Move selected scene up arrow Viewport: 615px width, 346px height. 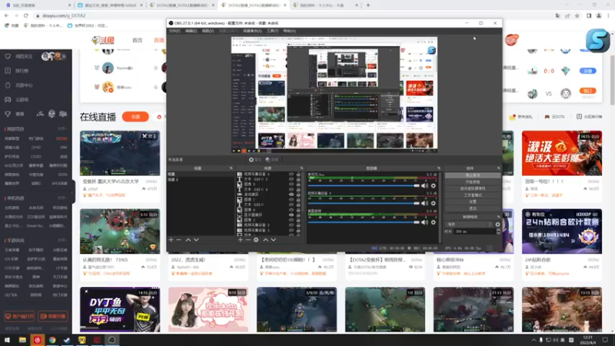coord(188,240)
